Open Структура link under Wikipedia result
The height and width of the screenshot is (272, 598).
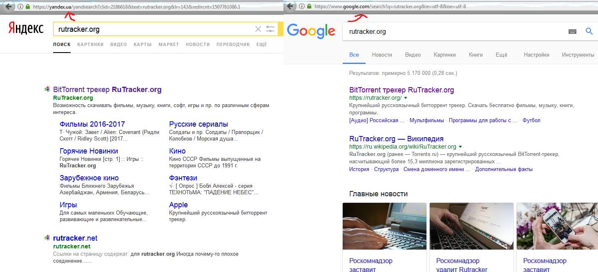(x=386, y=169)
